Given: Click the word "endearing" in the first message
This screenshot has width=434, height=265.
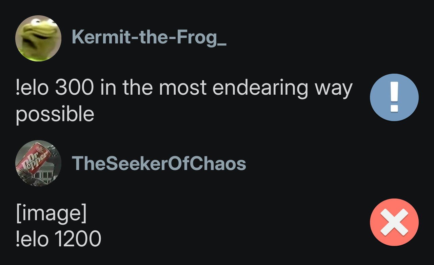Looking at the screenshot, I should (260, 88).
